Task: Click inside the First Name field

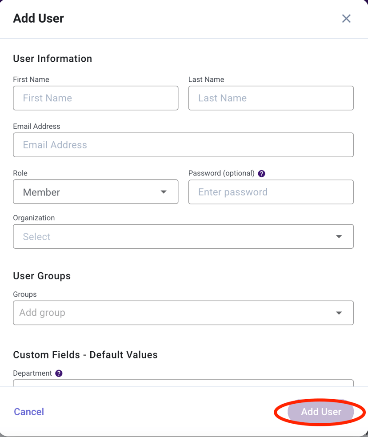Action: pos(96,98)
